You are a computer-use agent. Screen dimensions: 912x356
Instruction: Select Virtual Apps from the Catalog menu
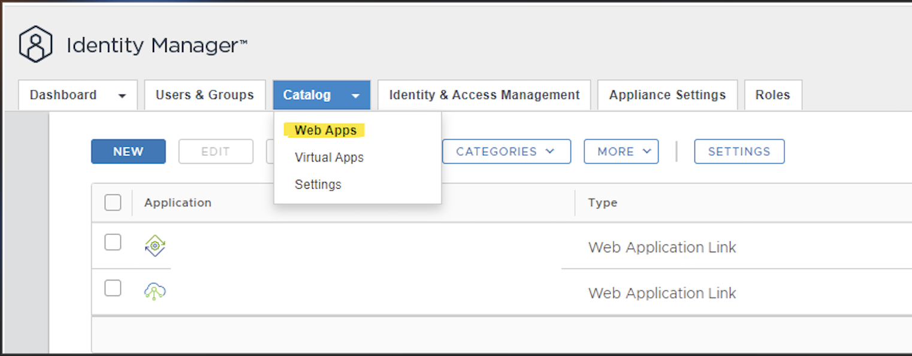click(329, 158)
